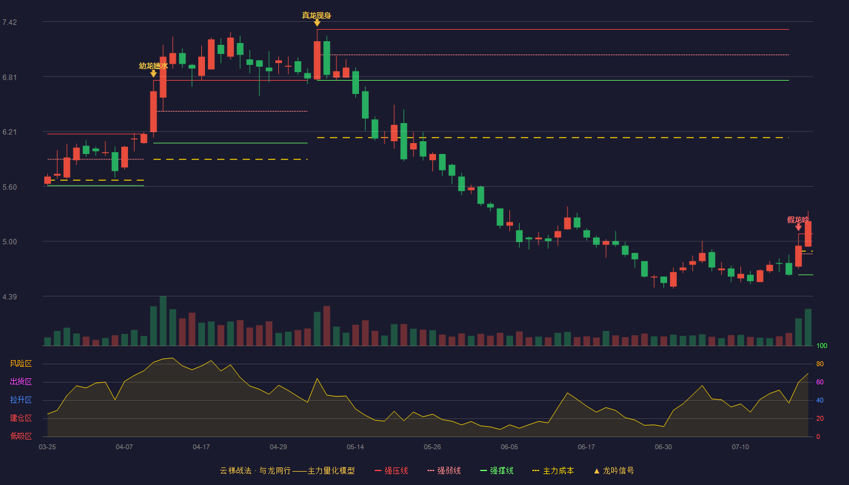Screen dimensions: 849x485
Task: Click the 80 indicator scale label
Action: click(820, 364)
